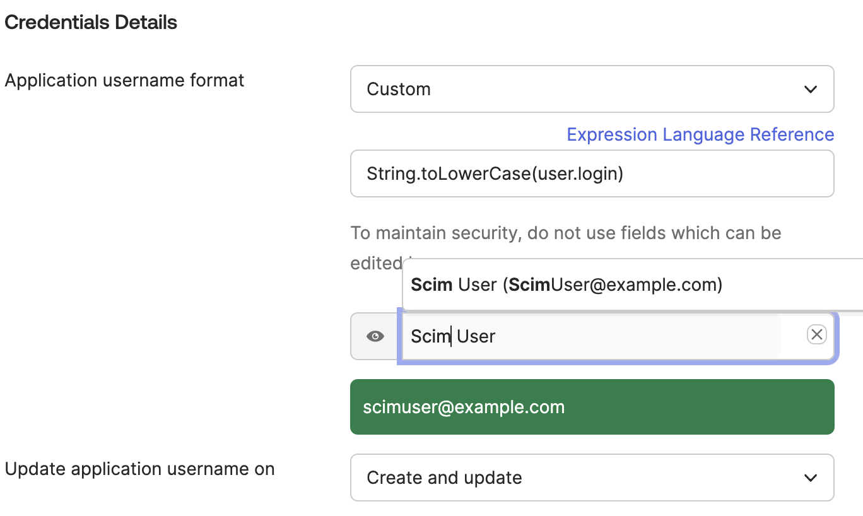Image resolution: width=863 pixels, height=516 pixels.
Task: Click the chevron on Application username format
Action: (x=811, y=89)
